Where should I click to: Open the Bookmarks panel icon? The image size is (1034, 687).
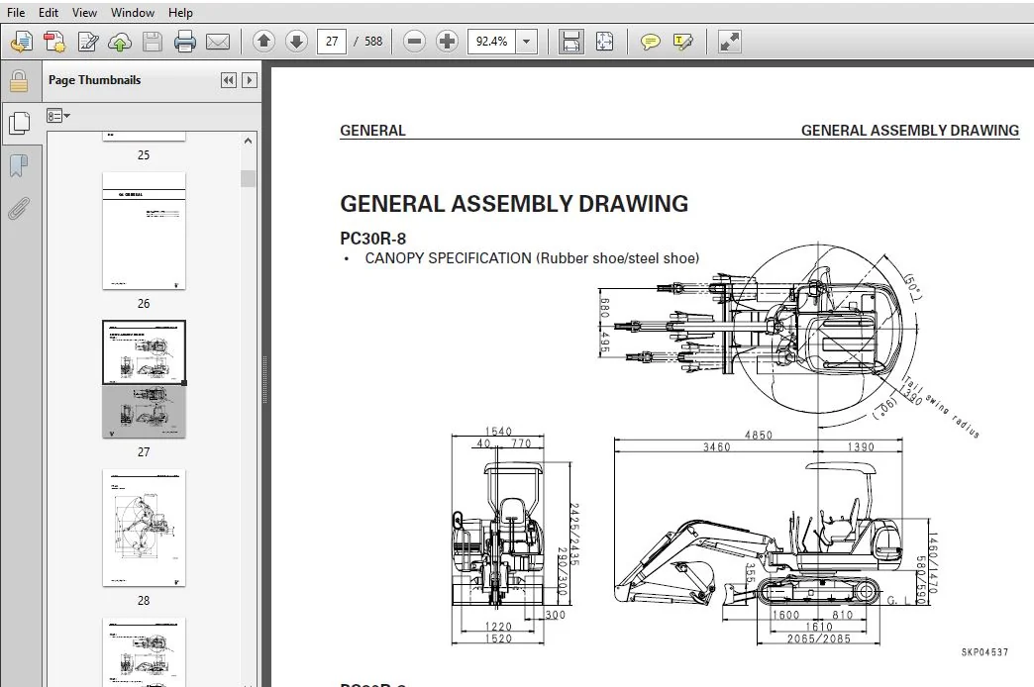pyautogui.click(x=19, y=165)
